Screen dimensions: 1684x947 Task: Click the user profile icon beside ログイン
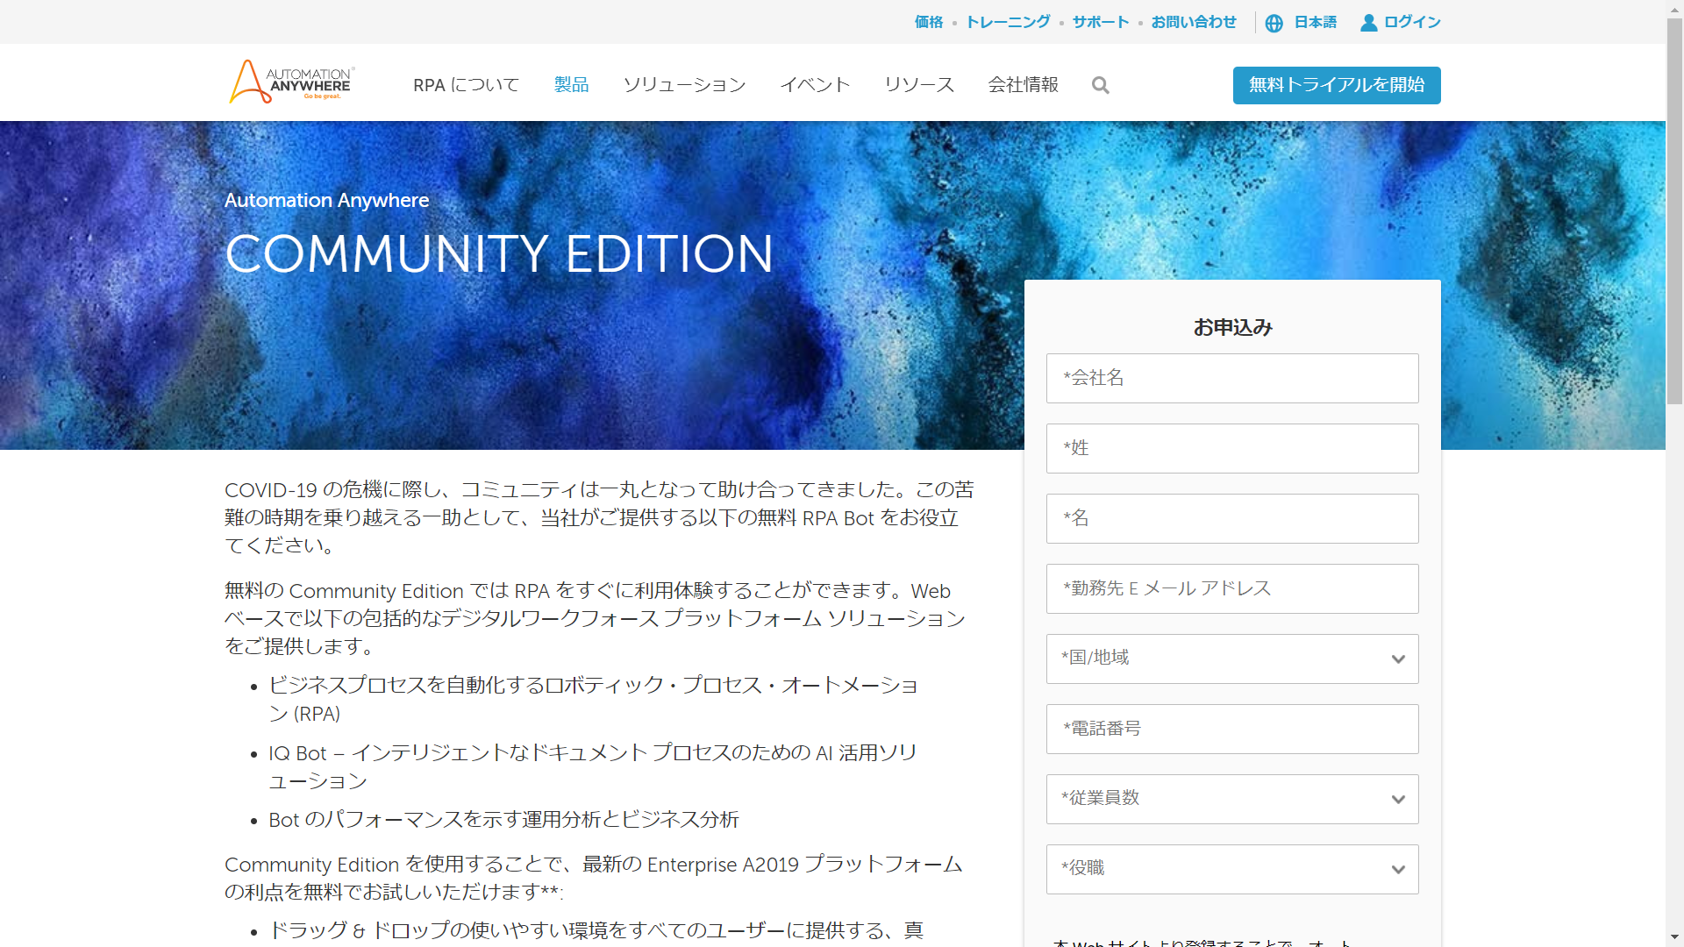coord(1368,23)
